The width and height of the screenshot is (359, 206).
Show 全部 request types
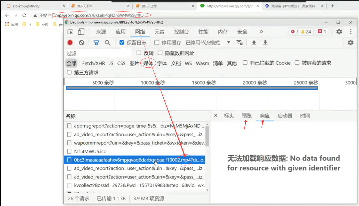point(71,63)
